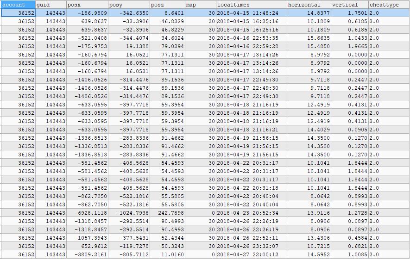The image size is (410, 260).
Task: Select the posy cell with value -377.5431
Action: (129, 238)
